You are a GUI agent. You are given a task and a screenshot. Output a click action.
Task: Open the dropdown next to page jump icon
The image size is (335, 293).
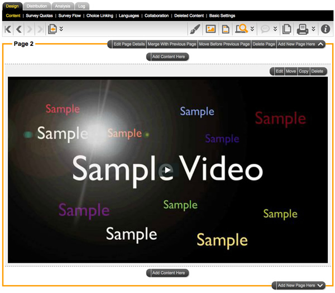click(61, 29)
